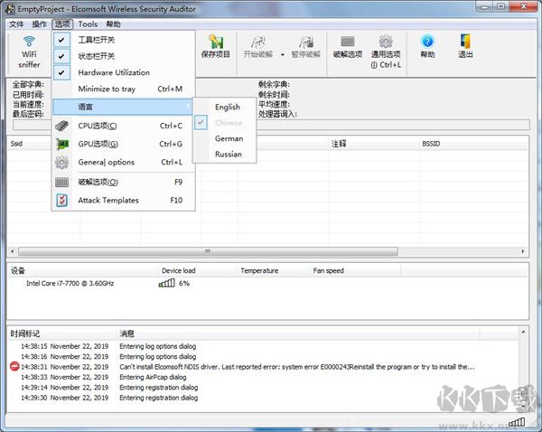Open the 操作 actions menu
Image resolution: width=542 pixels, height=432 pixels.
tap(39, 24)
